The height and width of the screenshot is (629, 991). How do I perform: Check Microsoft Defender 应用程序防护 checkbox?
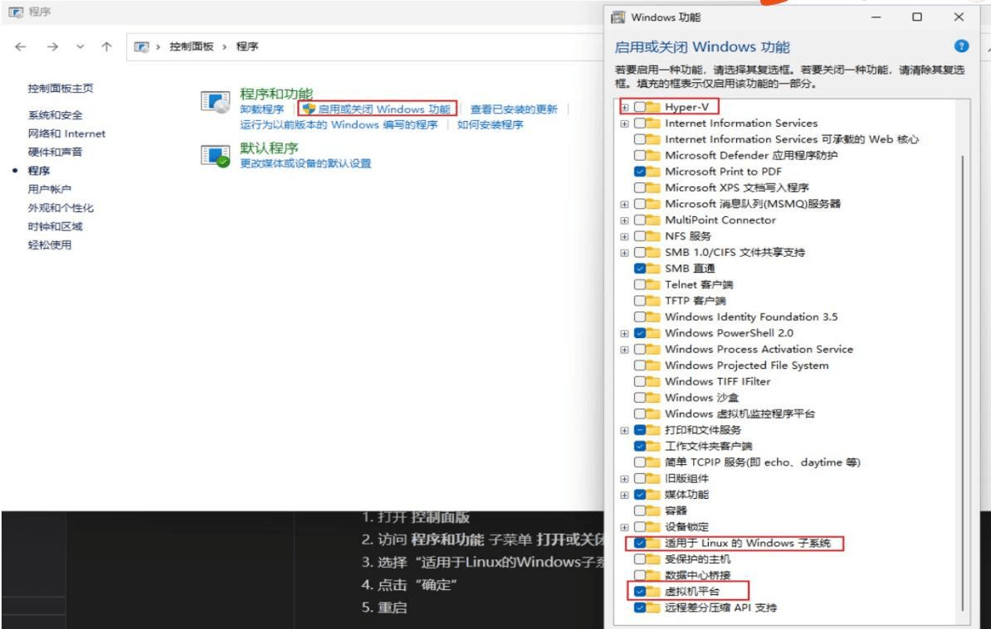tap(640, 156)
